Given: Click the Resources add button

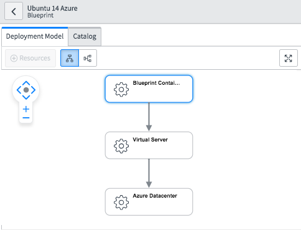Looking at the screenshot, I should click(x=30, y=58).
